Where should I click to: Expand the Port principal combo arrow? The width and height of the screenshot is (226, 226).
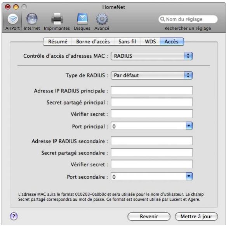pyautogui.click(x=189, y=126)
